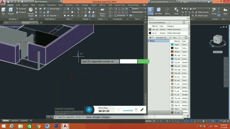Click the ViewCube top face
Viewport: 230px width, 129px height.
[216, 40]
